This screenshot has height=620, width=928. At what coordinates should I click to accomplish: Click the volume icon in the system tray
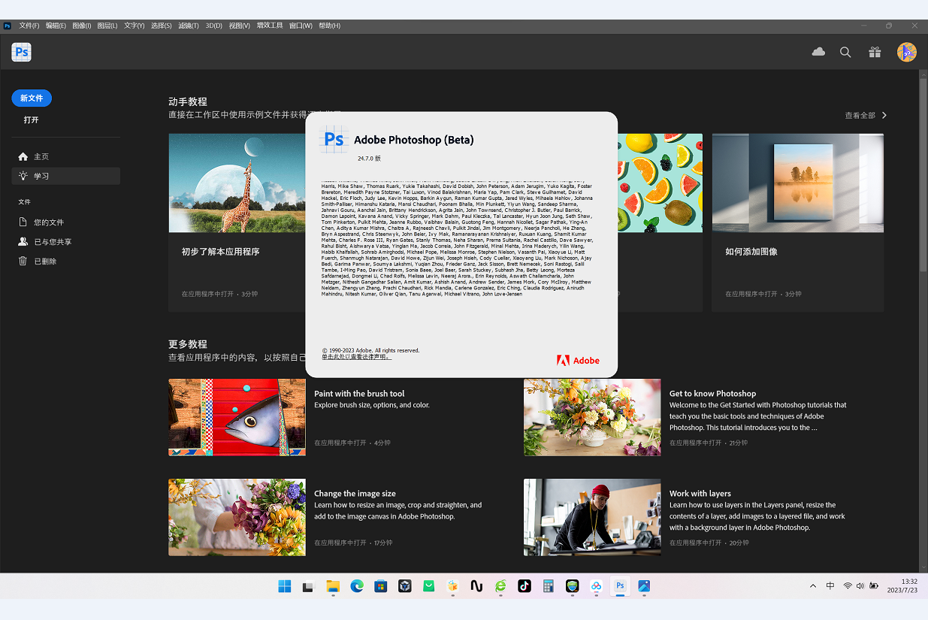[860, 586]
